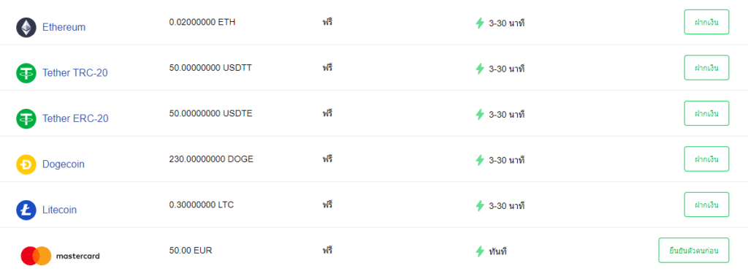
Task: Click the lightning bolt in Ethereum row
Action: point(480,23)
